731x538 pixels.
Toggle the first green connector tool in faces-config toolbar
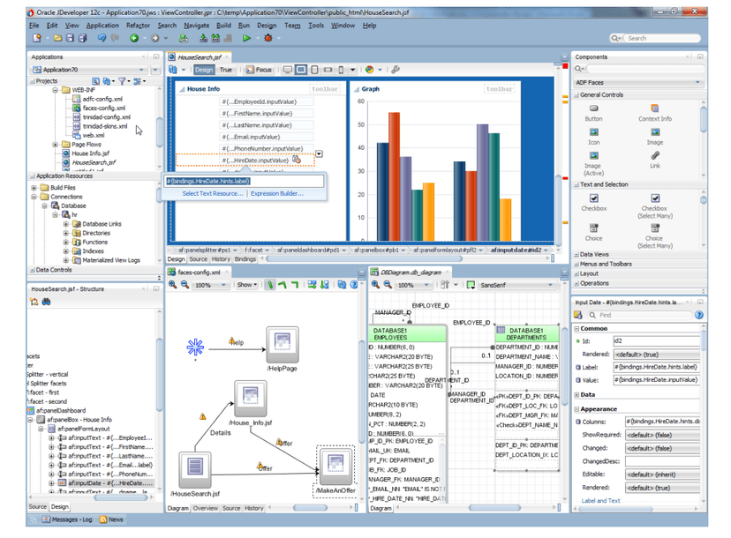[x=270, y=285]
